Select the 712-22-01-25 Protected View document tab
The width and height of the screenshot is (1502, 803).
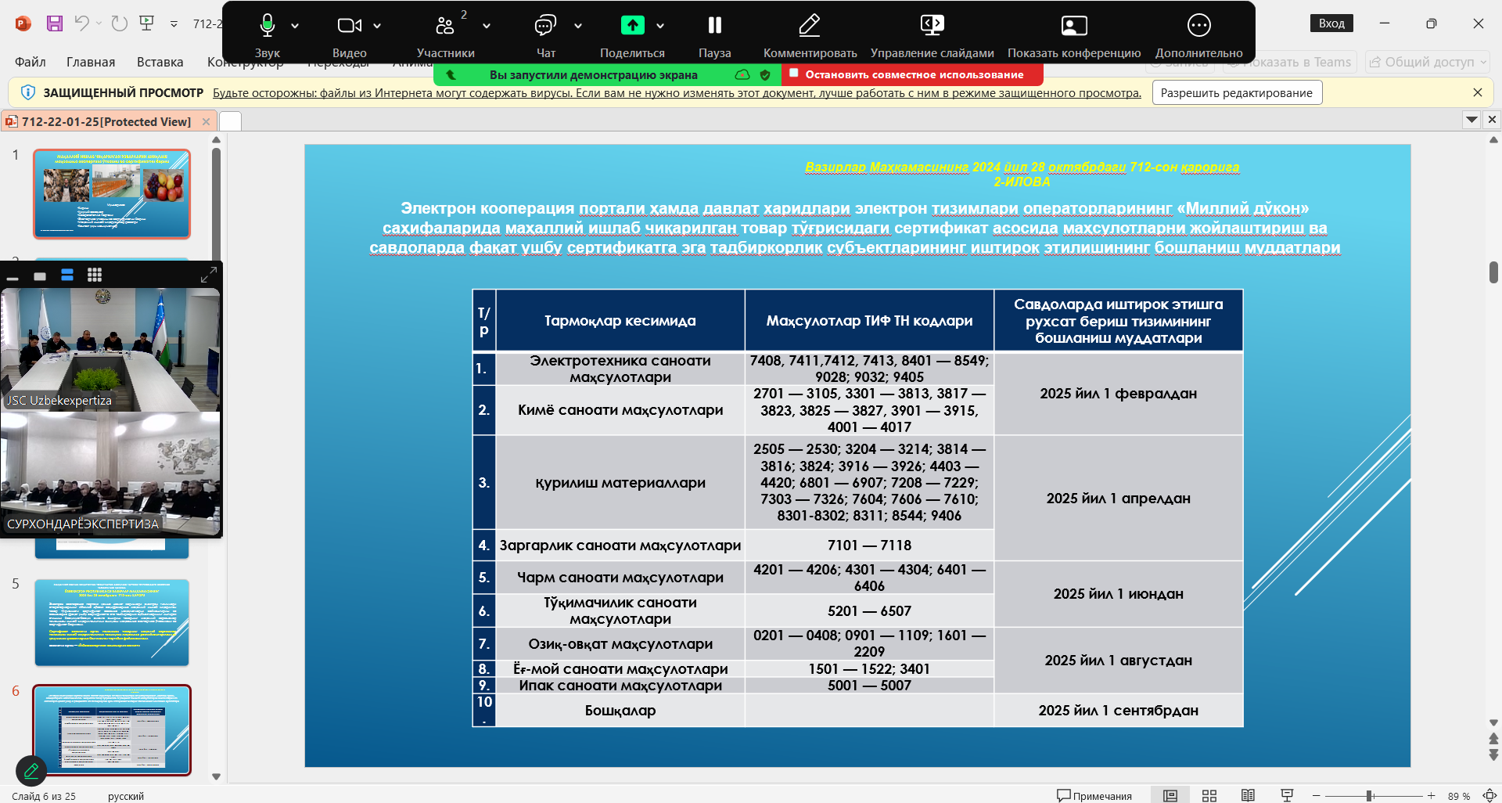click(x=106, y=121)
